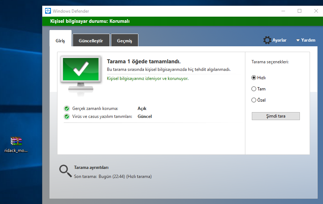Click the Windows Defender shield icon in title bar
Viewport: 323px width, 204px height.
pos(48,11)
